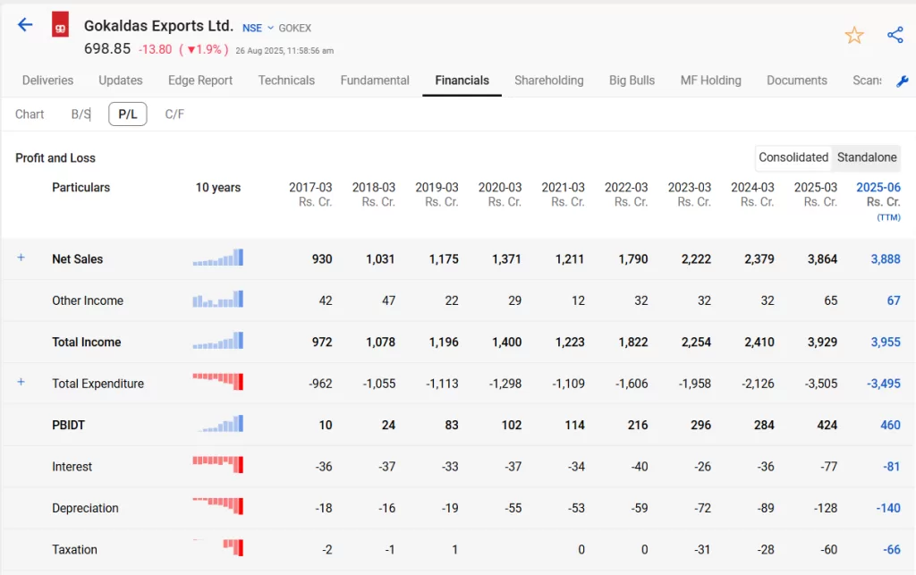916x575 pixels.
Task: Click the Net Sales sparkline chart
Action: point(218,258)
